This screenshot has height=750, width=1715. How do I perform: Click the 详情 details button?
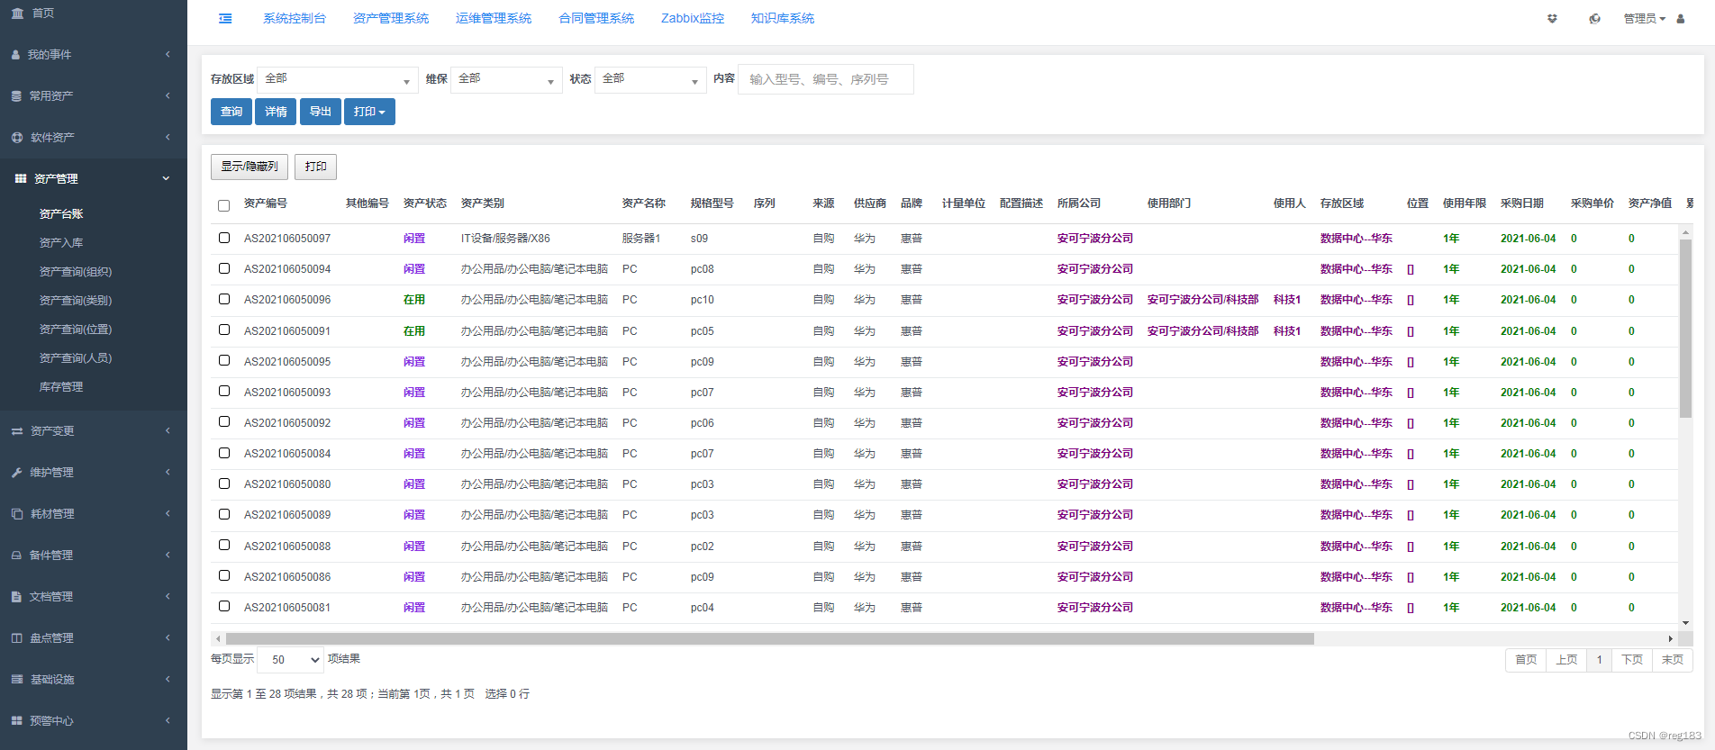coord(276,112)
